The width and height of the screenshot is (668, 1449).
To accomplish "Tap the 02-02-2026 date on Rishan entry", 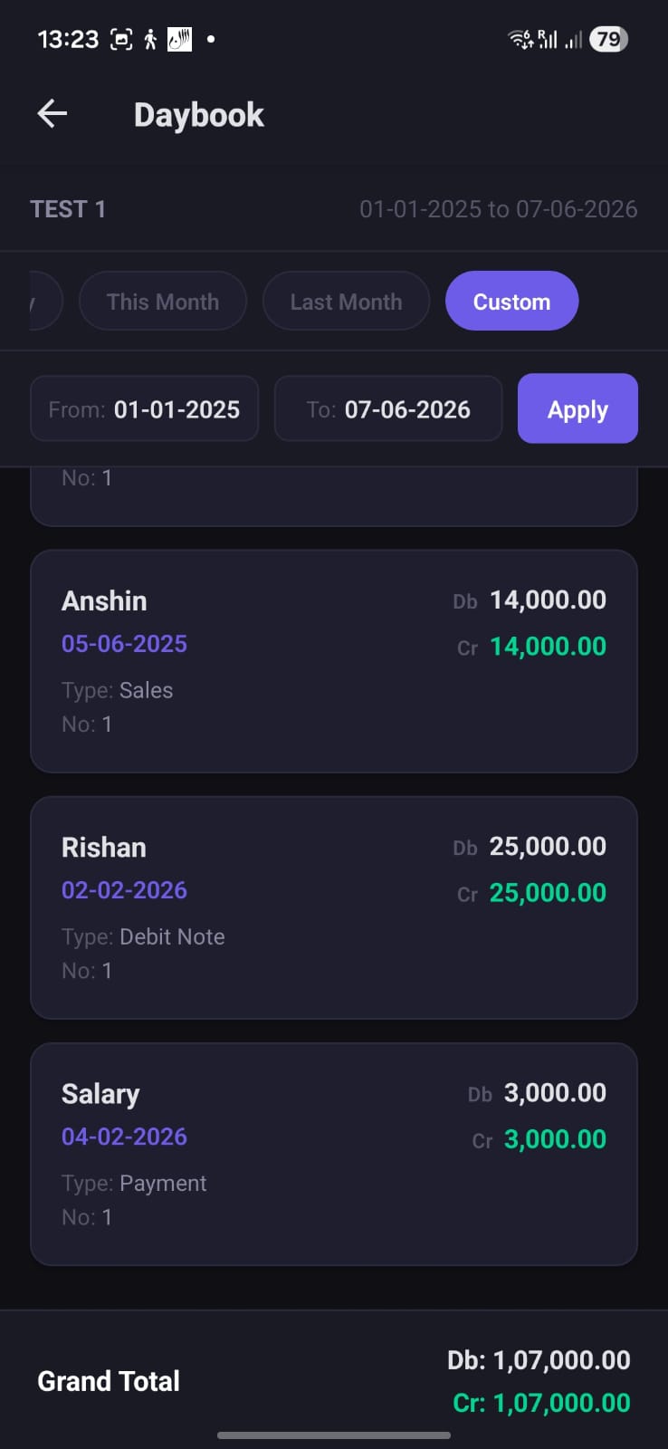I will tap(124, 890).
